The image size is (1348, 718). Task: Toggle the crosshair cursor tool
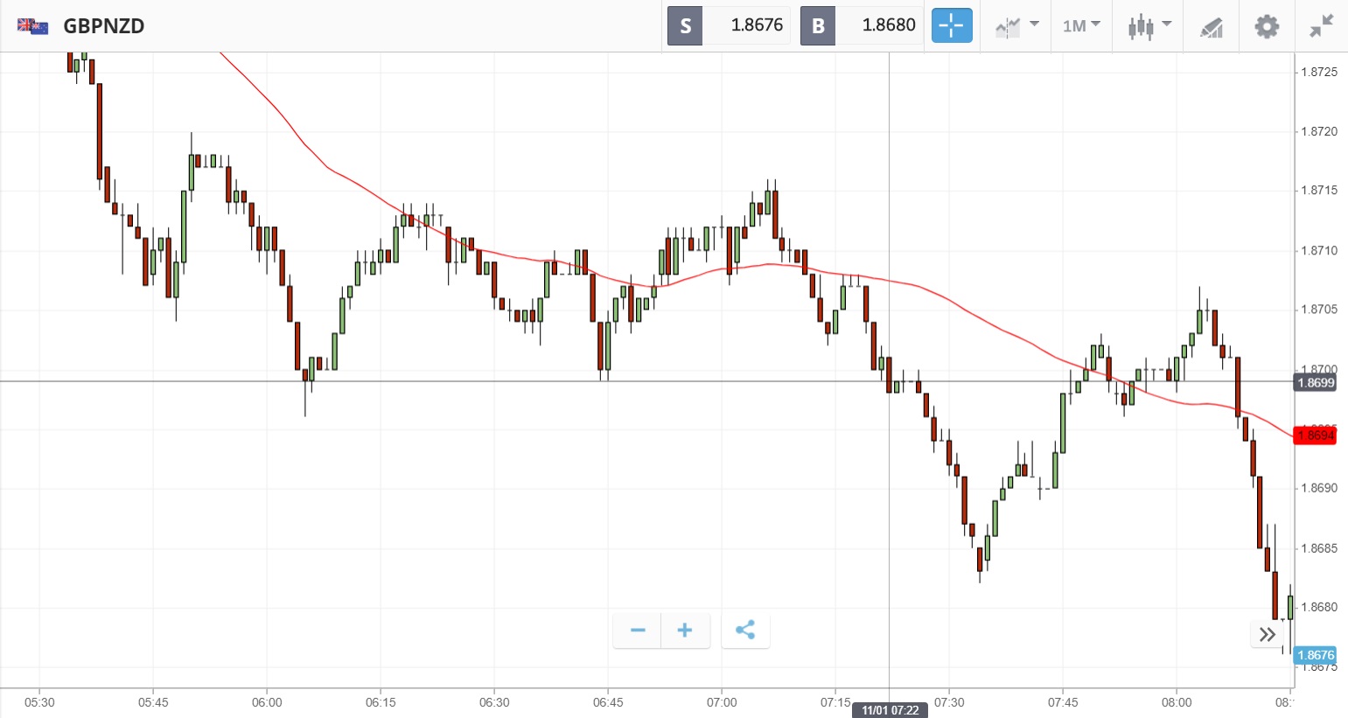coord(951,25)
